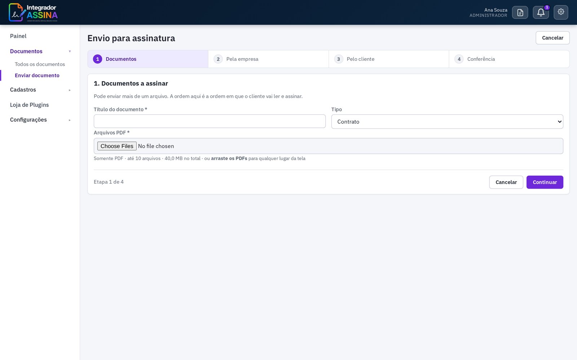
Task: Click the Integrador Assina logo
Action: pos(33,12)
